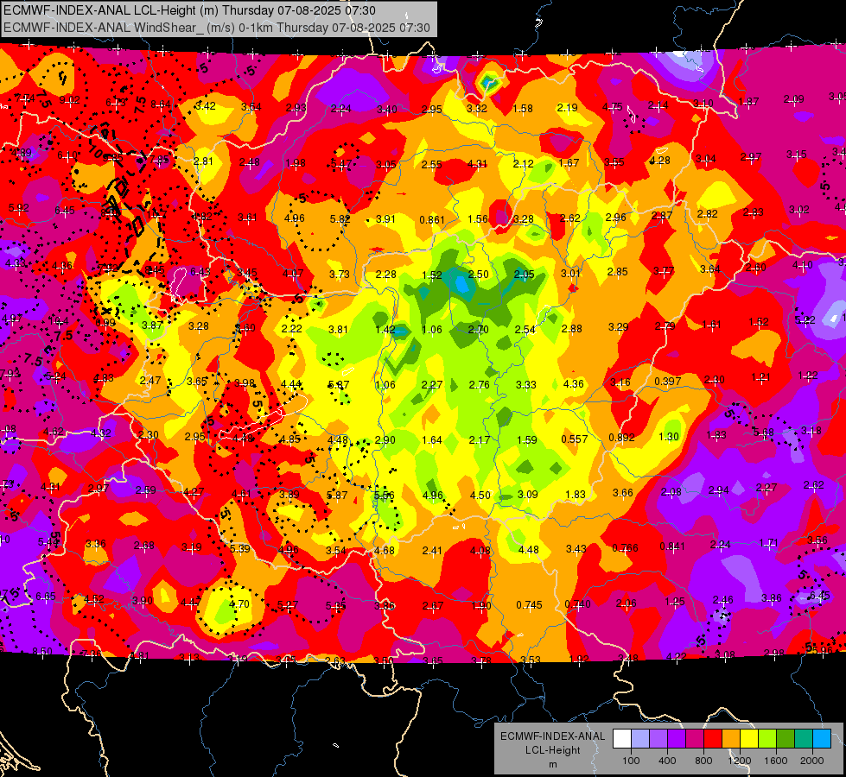The width and height of the screenshot is (846, 777).
Task: Click the legend label '2000'
Action: [x=812, y=761]
